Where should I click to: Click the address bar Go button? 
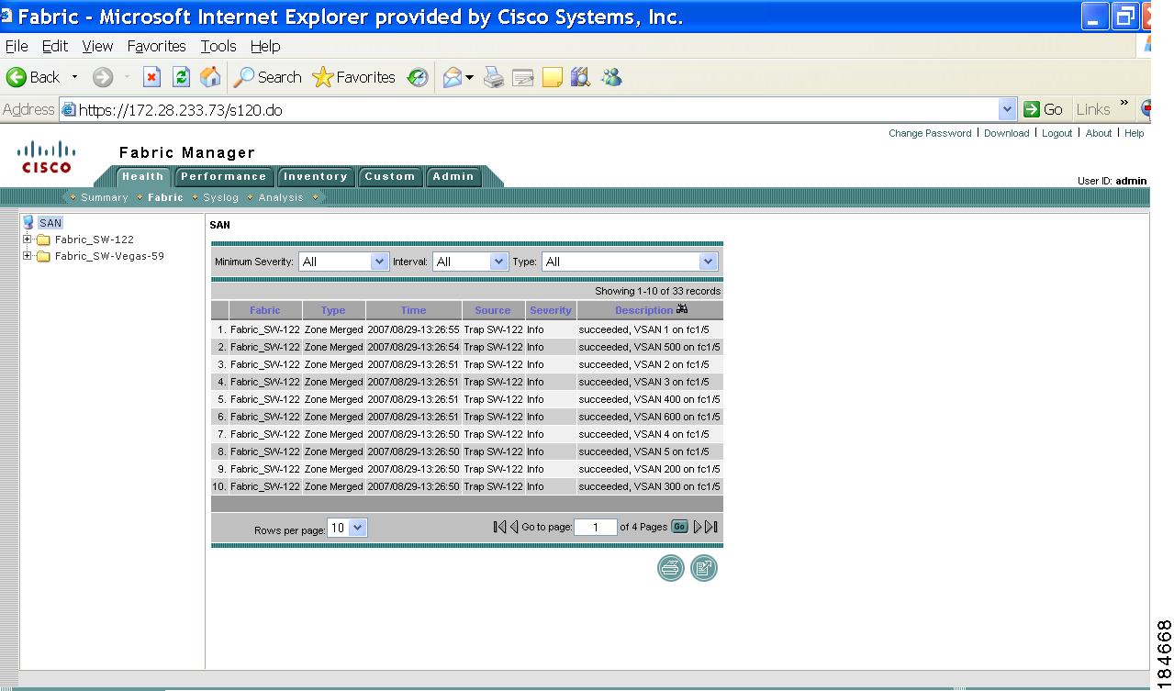(1044, 109)
